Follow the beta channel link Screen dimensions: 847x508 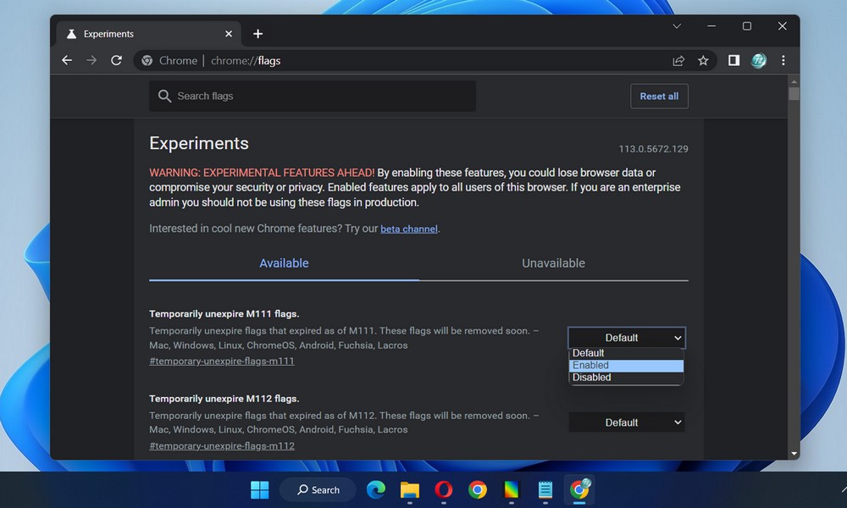[x=409, y=229]
